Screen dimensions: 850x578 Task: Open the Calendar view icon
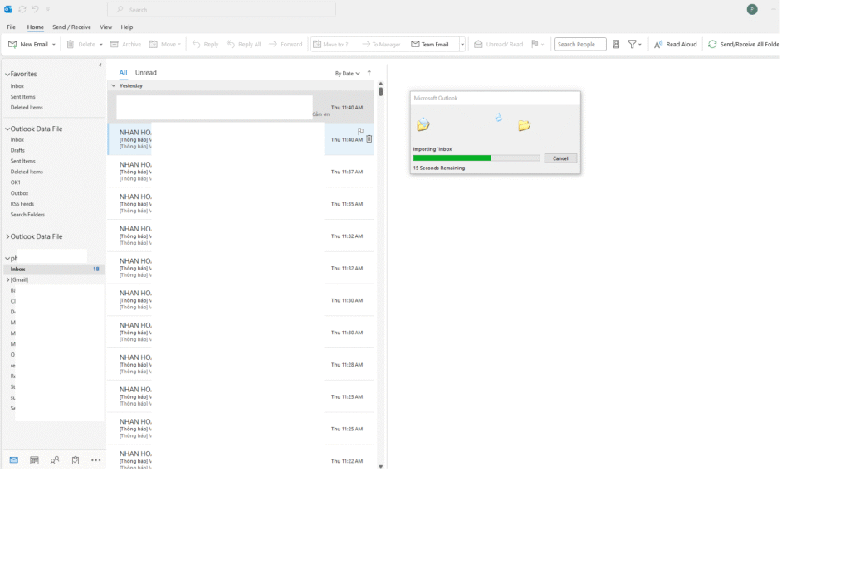(34, 460)
